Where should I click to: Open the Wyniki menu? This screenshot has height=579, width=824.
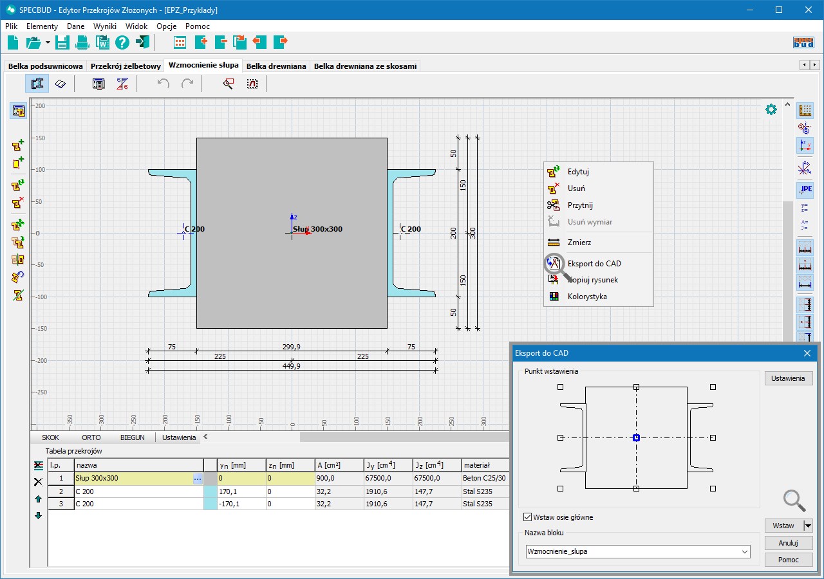point(104,26)
